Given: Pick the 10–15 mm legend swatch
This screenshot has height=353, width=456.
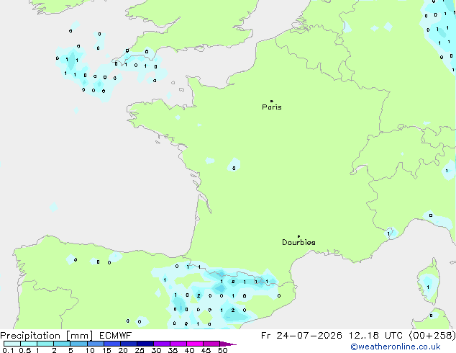Looking at the screenshot, I should click(95, 344).
